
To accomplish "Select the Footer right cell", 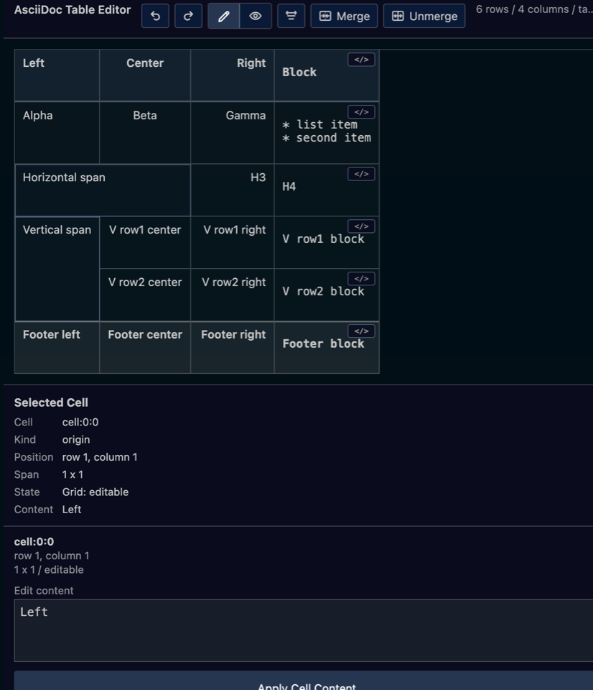I will 233,348.
